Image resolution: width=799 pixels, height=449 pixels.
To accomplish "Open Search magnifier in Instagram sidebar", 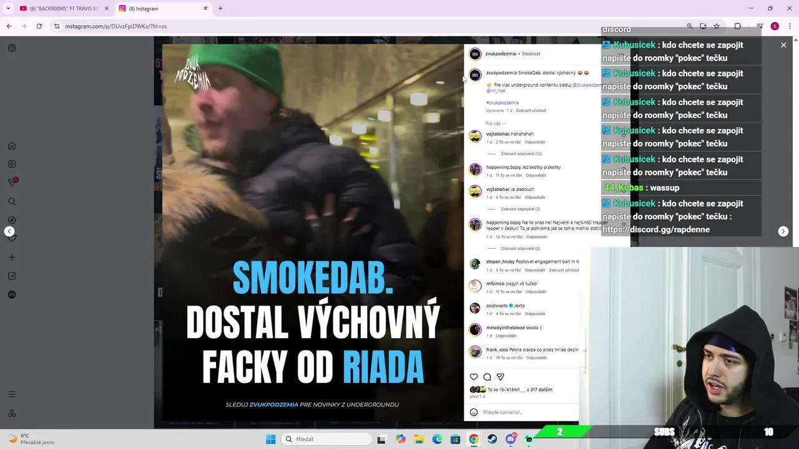I will 12,201.
